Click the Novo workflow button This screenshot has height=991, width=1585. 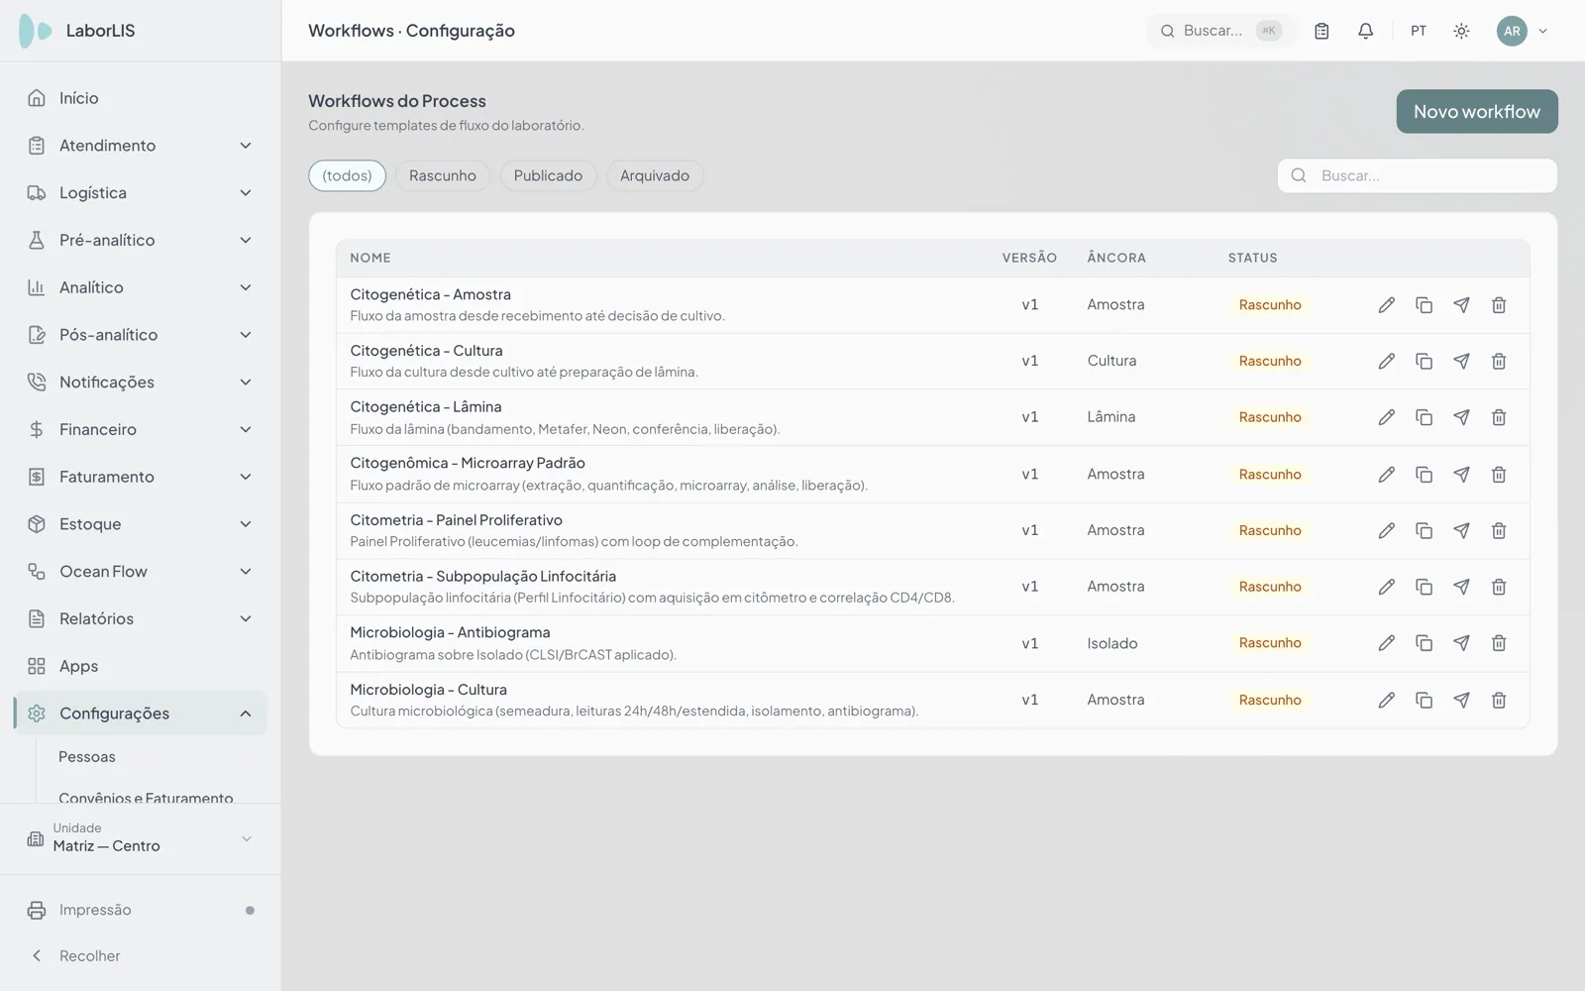(1477, 112)
